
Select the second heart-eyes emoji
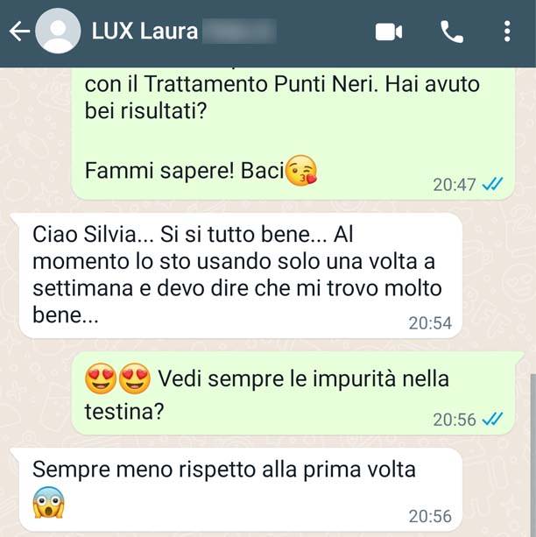click(x=135, y=378)
